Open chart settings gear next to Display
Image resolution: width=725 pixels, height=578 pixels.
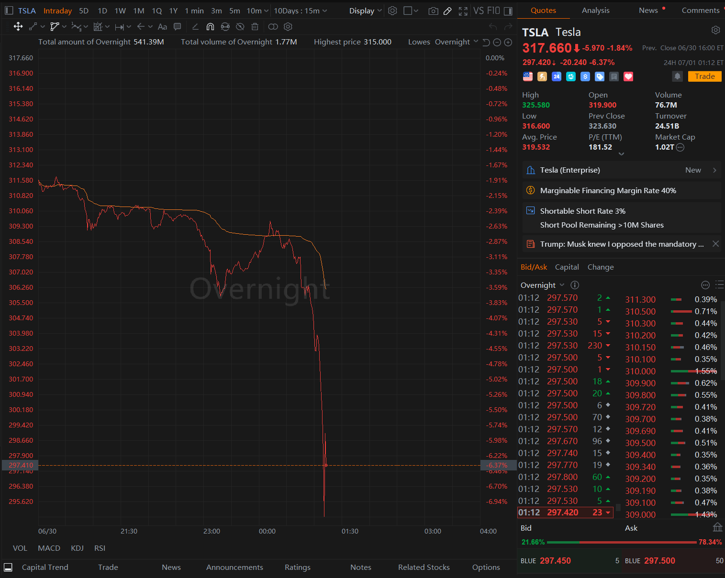pyautogui.click(x=392, y=11)
